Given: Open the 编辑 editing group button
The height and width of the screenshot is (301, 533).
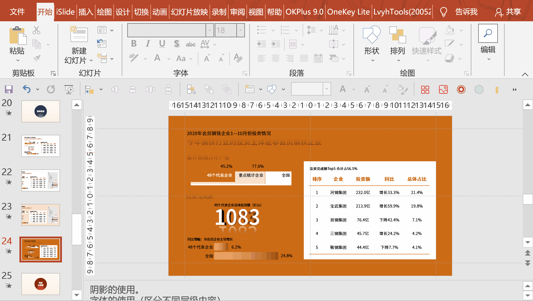Looking at the screenshot, I should tap(488, 43).
